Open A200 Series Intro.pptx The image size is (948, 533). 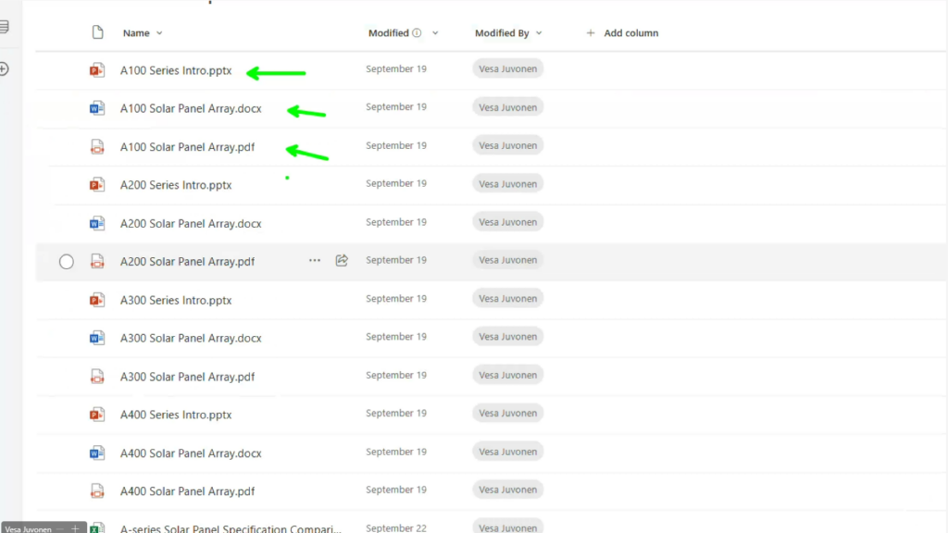pos(176,185)
